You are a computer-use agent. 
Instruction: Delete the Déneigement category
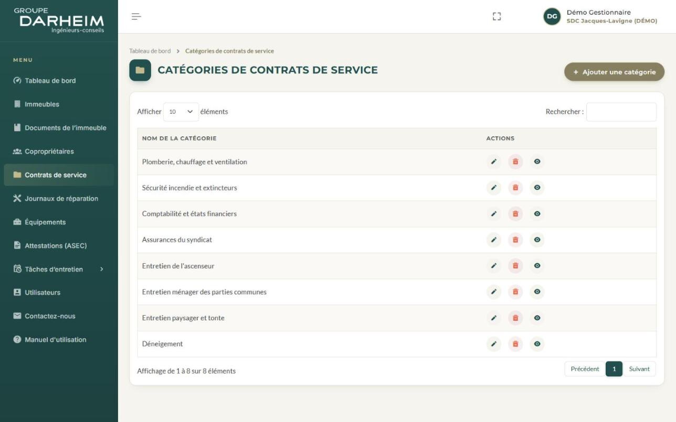coord(515,344)
